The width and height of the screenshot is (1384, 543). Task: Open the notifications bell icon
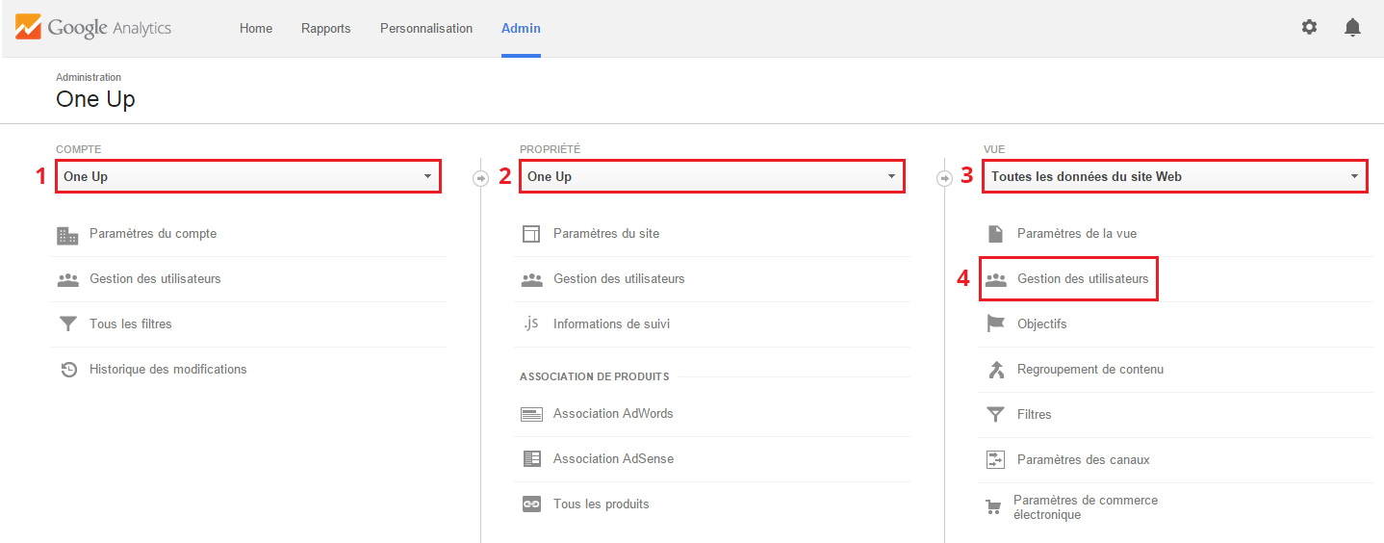tap(1352, 27)
